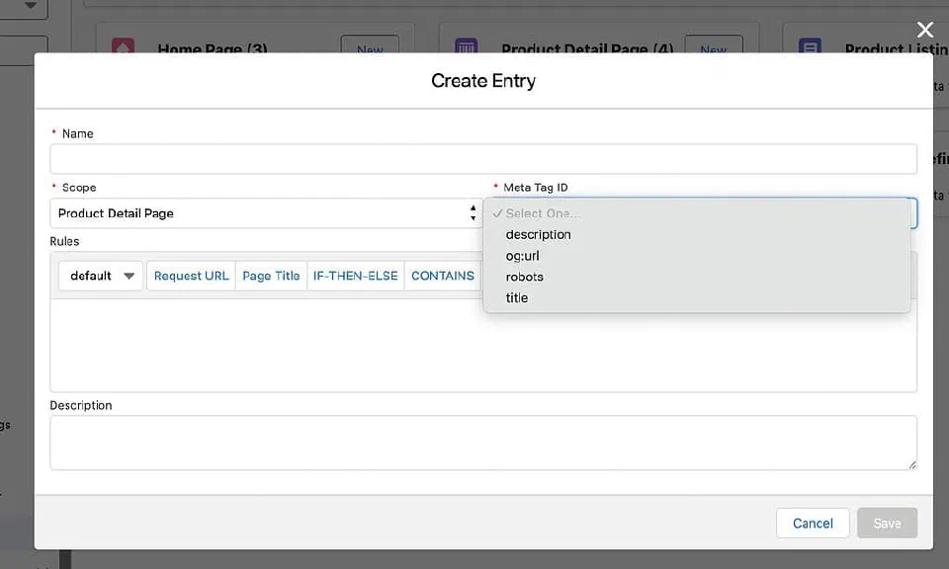Open the Scope dropdown showing Product Detail Page
This screenshot has height=569, width=949.
pyautogui.click(x=266, y=213)
